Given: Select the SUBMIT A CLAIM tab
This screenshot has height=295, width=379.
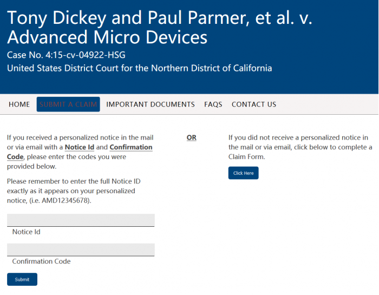Looking at the screenshot, I should [x=68, y=104].
